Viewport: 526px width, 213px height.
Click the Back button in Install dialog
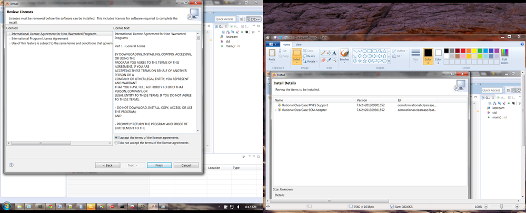tap(108, 166)
